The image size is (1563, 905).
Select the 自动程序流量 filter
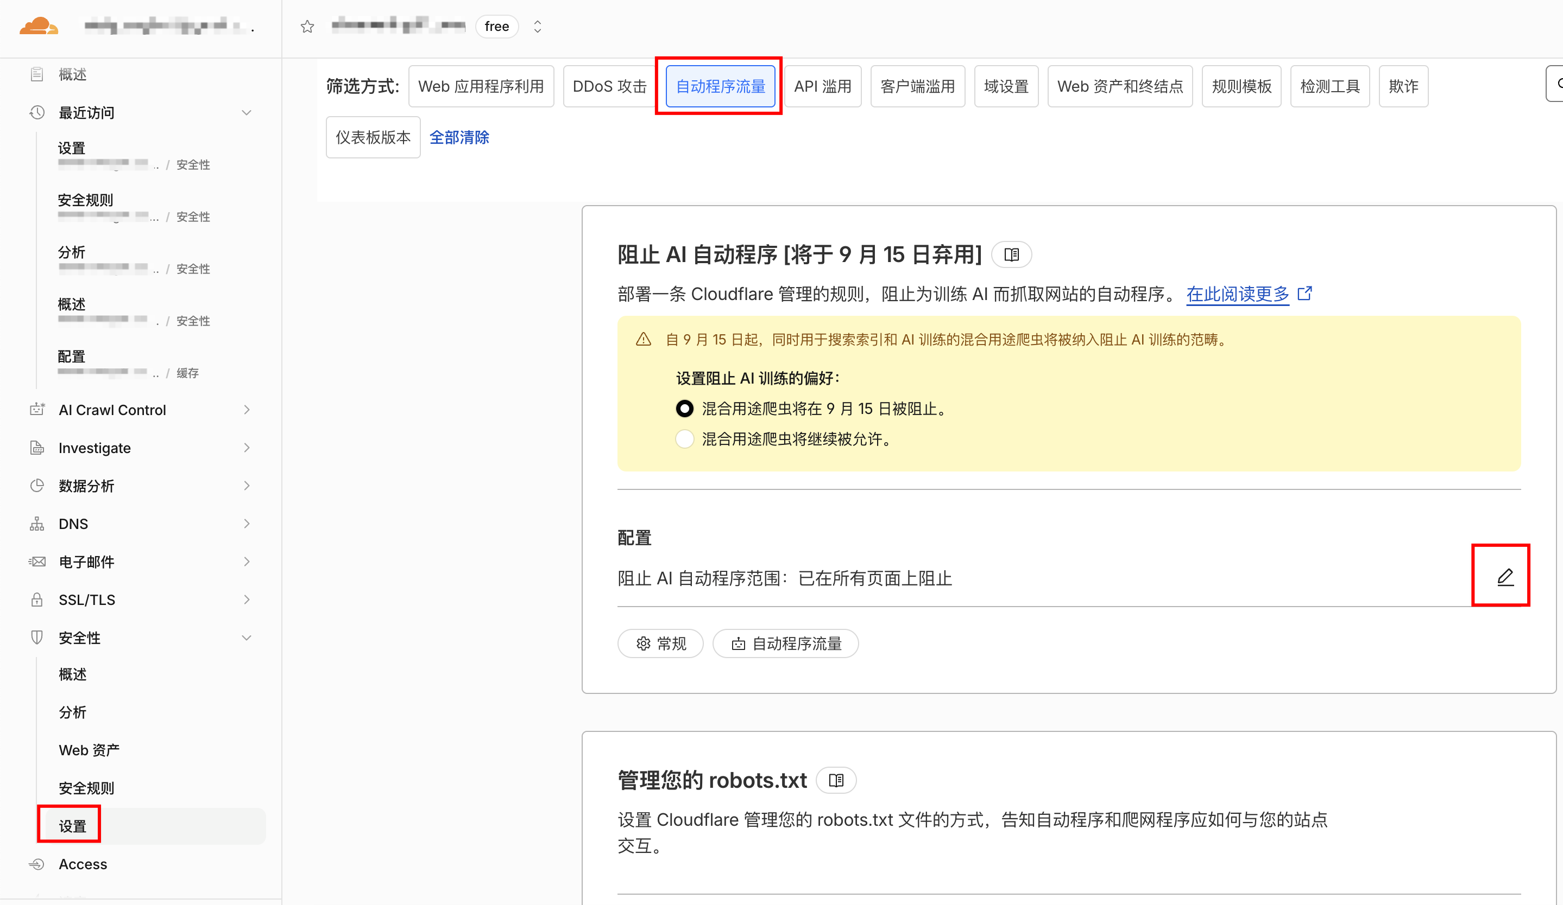coord(720,86)
